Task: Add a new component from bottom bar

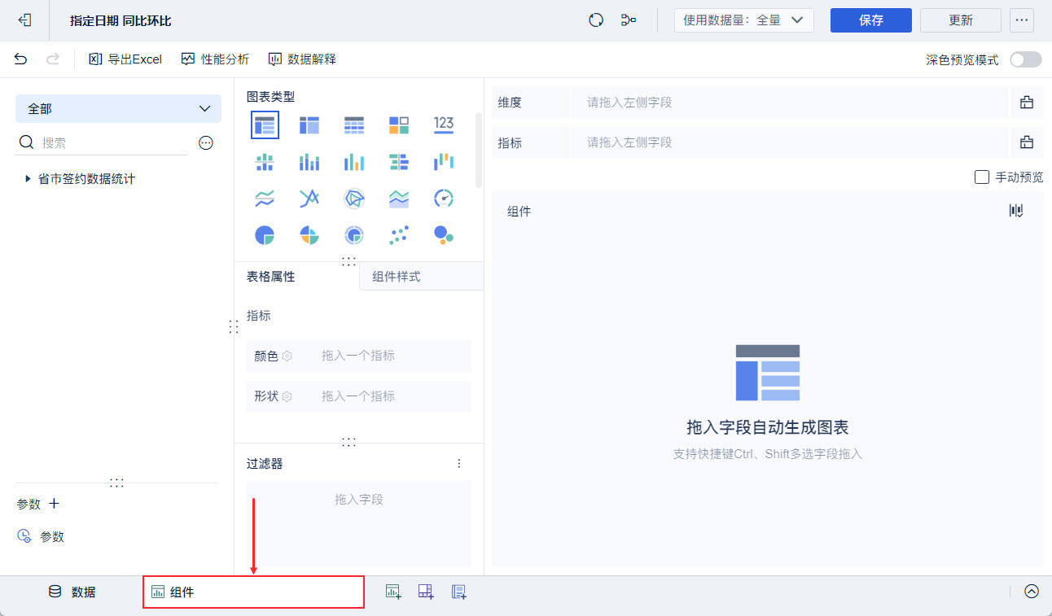Action: (394, 592)
